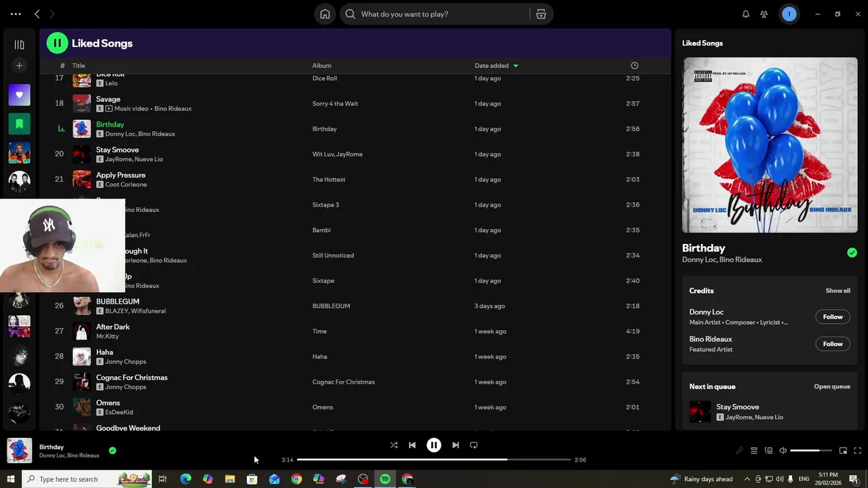Skip to previous track
Screen dimensions: 868x488
pyautogui.click(x=412, y=445)
